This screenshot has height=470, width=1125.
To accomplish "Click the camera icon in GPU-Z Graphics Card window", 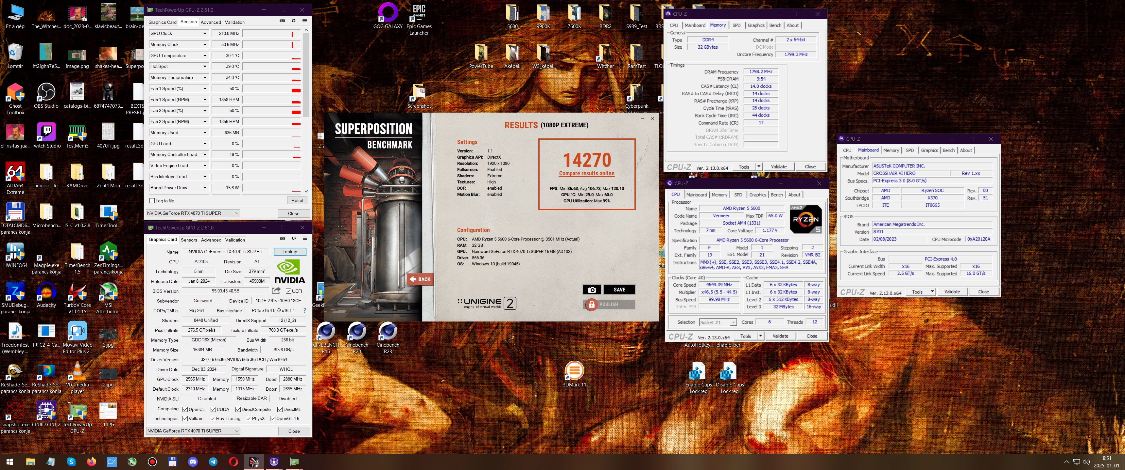I will 283,239.
